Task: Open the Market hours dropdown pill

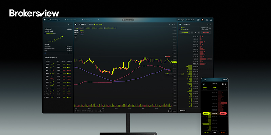Action: pos(128,20)
